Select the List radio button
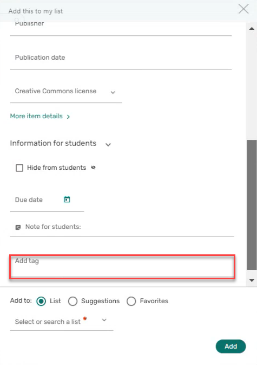 [41, 301]
